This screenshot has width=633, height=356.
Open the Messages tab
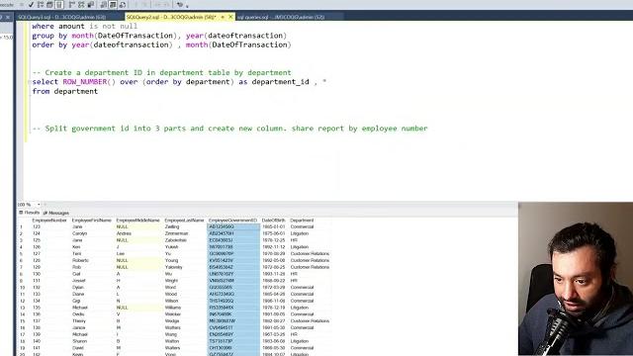56,213
